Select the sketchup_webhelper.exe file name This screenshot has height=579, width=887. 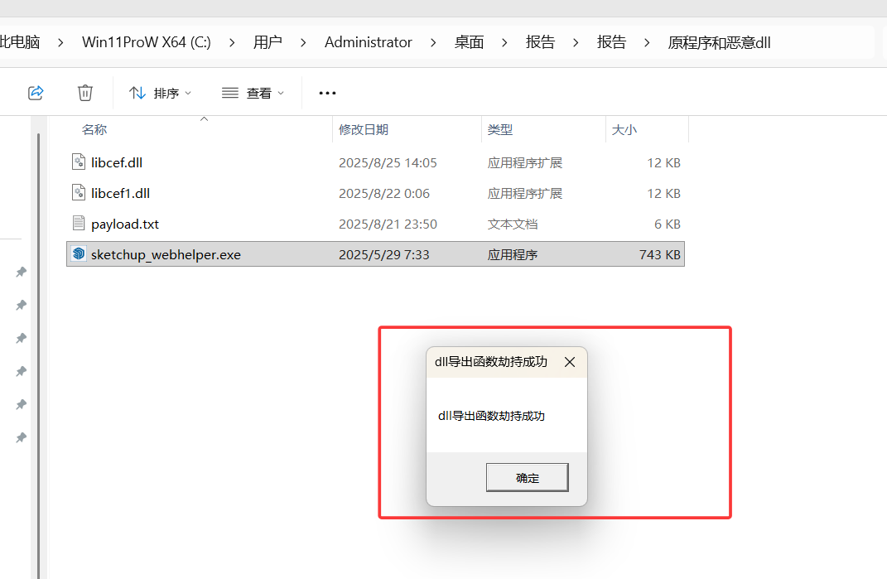(166, 254)
